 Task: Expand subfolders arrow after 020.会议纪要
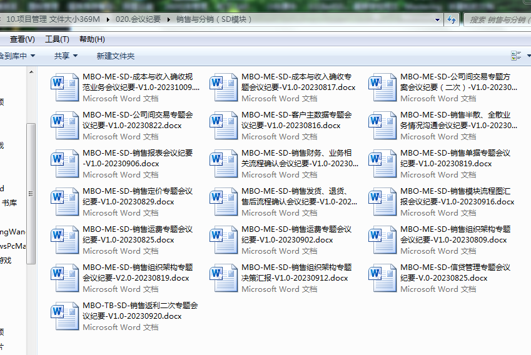click(x=168, y=19)
